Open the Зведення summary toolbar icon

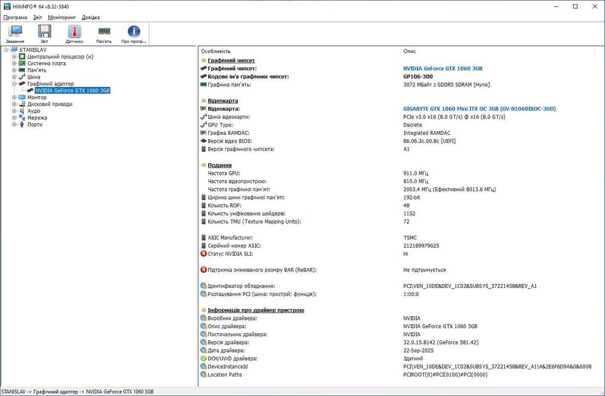point(15,31)
